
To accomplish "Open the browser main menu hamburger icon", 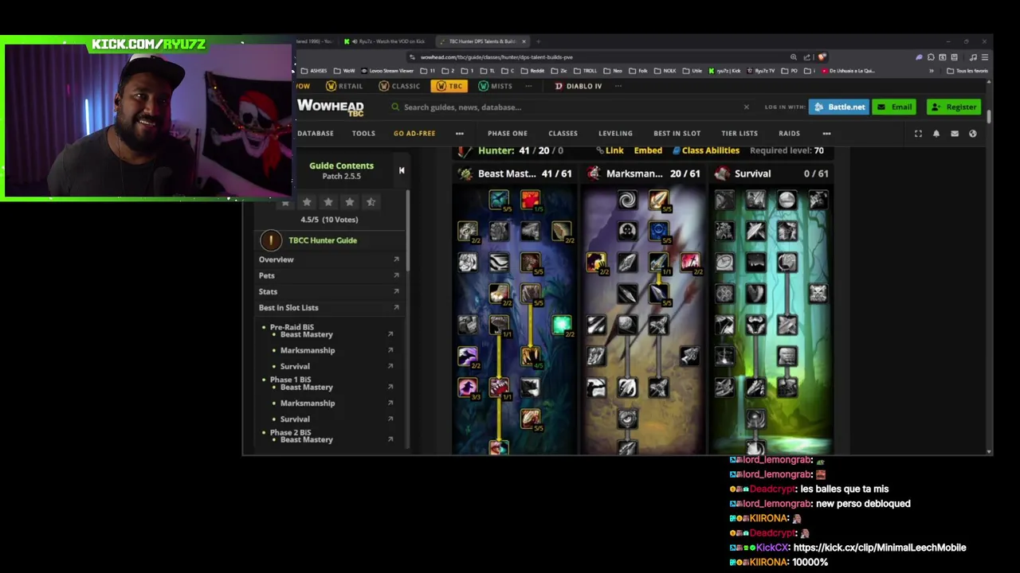I will click(985, 57).
